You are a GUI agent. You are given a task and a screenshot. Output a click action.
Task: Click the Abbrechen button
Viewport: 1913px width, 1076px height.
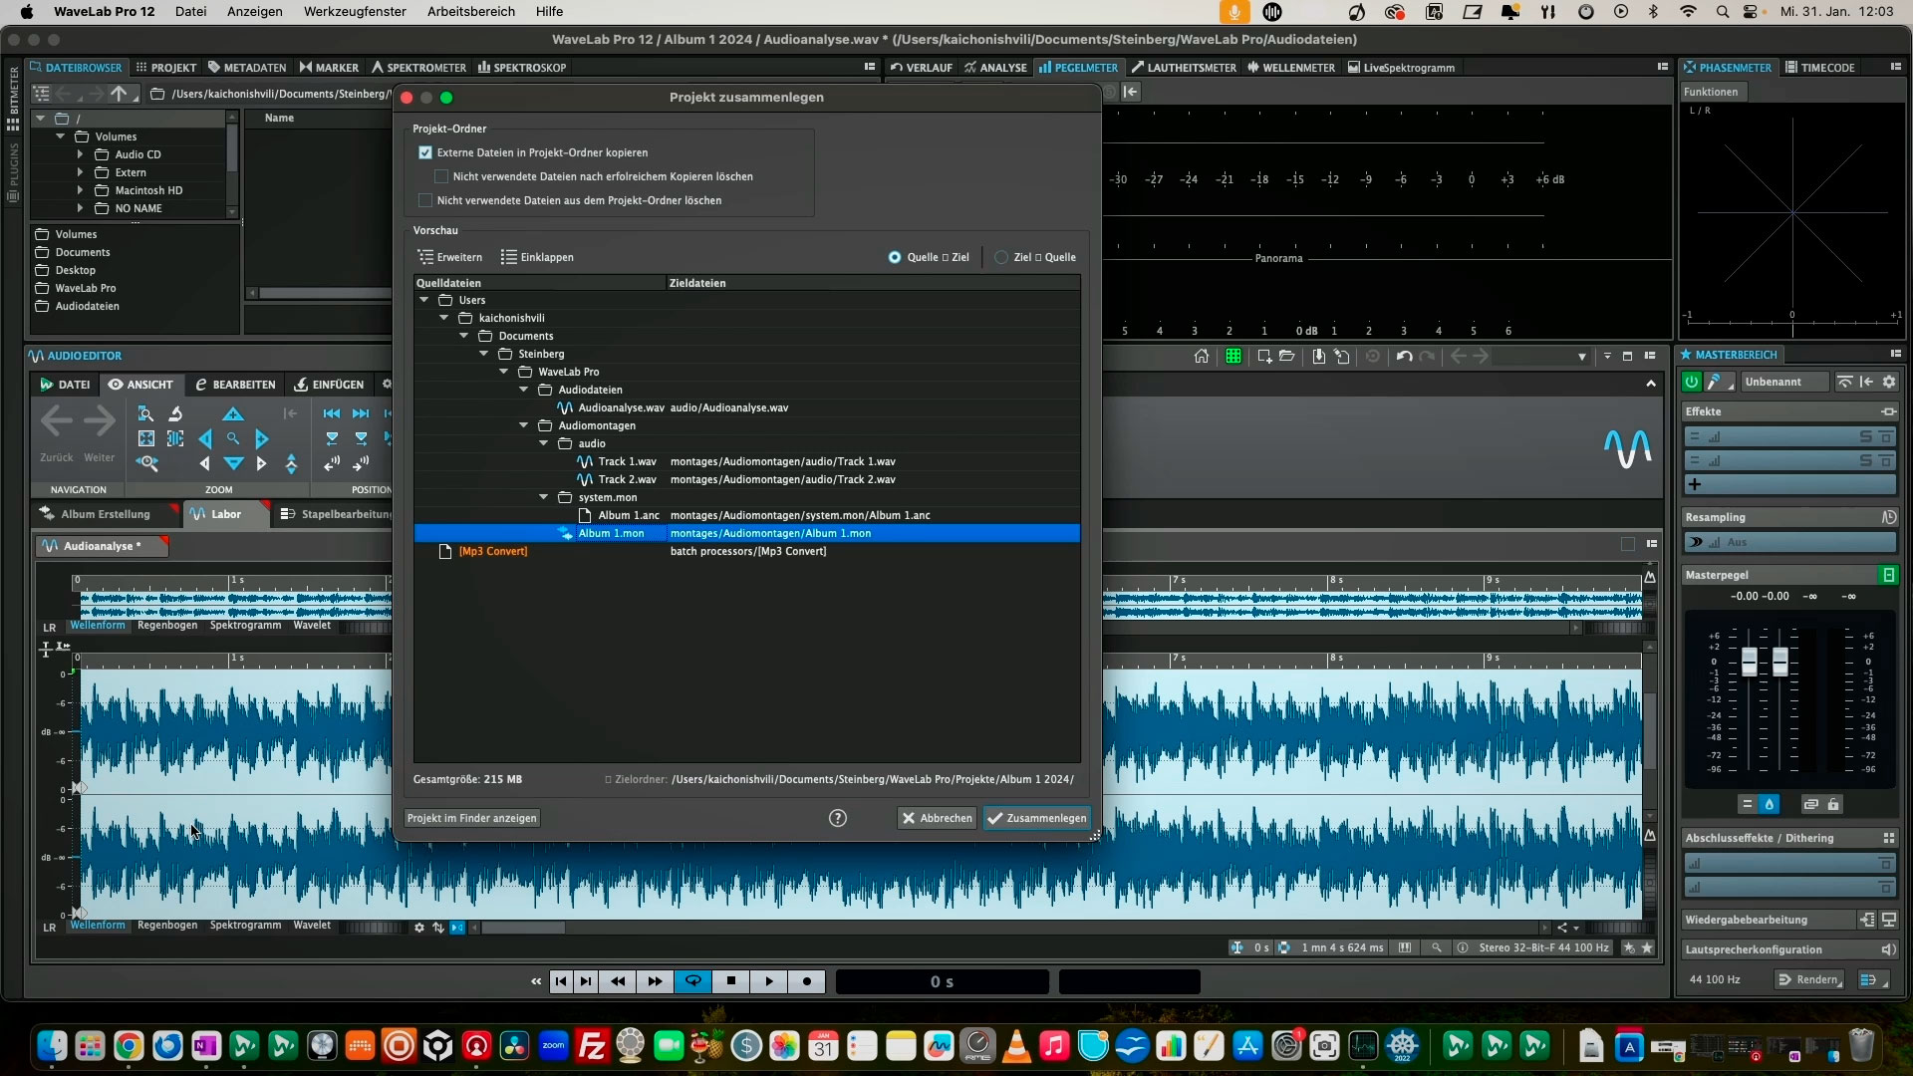937,818
